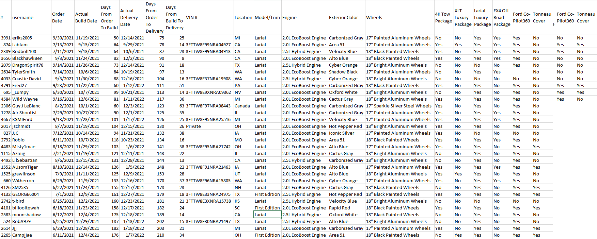Click the Engine column header

(x=304, y=17)
